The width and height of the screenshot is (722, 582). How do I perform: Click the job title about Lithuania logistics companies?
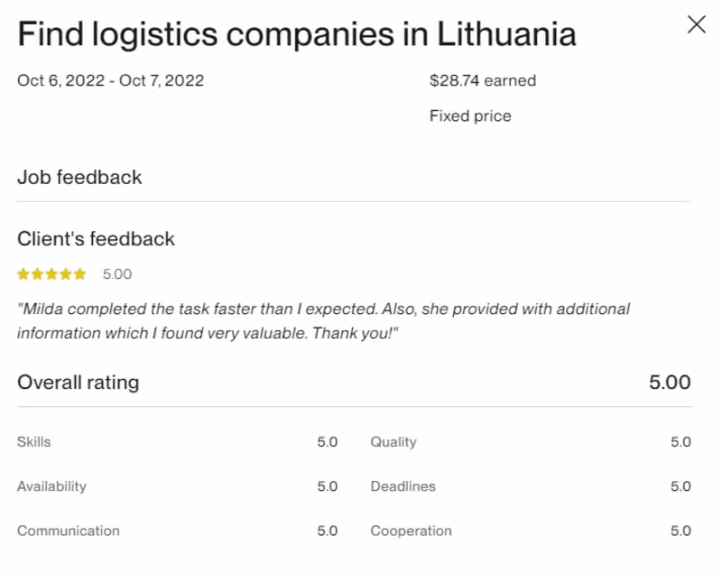pyautogui.click(x=297, y=35)
